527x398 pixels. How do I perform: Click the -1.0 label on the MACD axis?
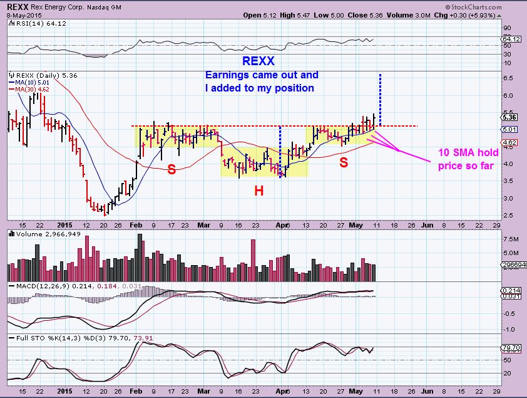[509, 330]
